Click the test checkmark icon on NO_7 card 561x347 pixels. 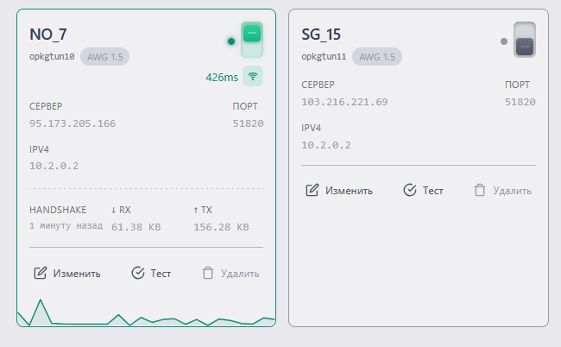pyautogui.click(x=138, y=274)
